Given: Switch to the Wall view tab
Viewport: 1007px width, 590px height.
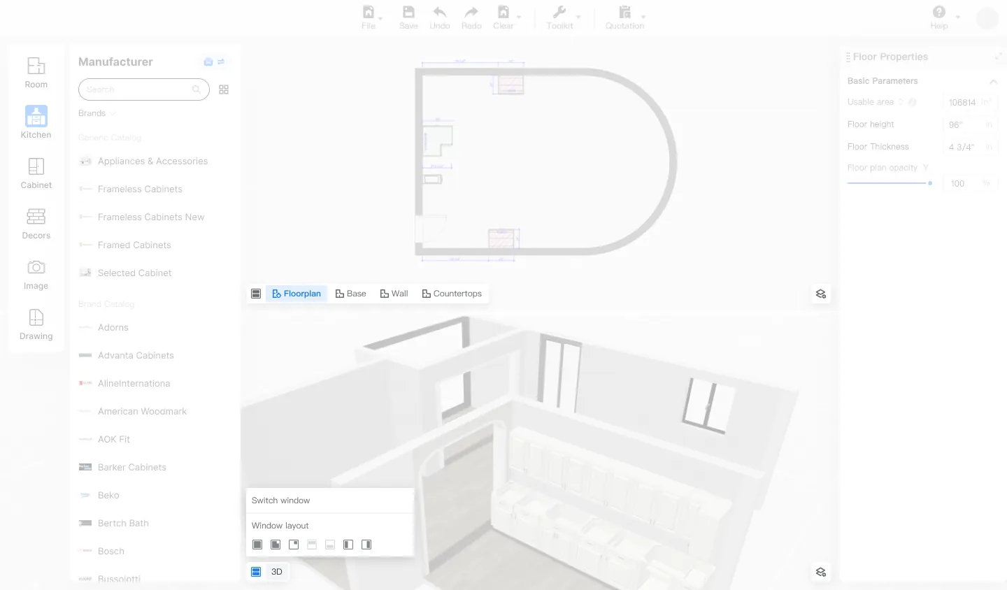Looking at the screenshot, I should click(x=394, y=294).
